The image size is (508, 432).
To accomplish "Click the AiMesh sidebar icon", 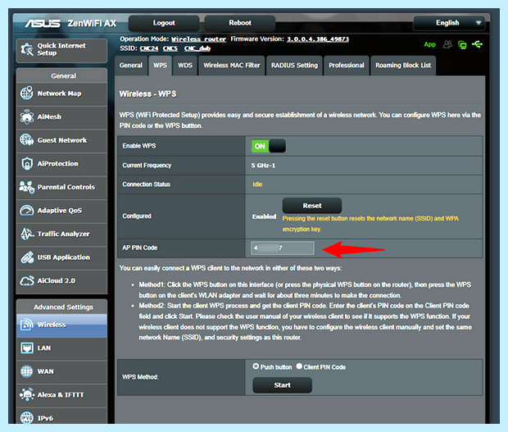I will click(26, 116).
